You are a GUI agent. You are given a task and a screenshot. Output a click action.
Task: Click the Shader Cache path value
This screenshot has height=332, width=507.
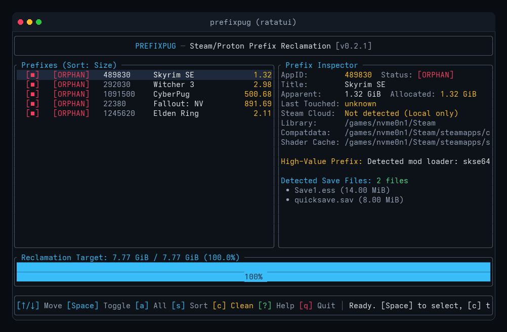(417, 142)
